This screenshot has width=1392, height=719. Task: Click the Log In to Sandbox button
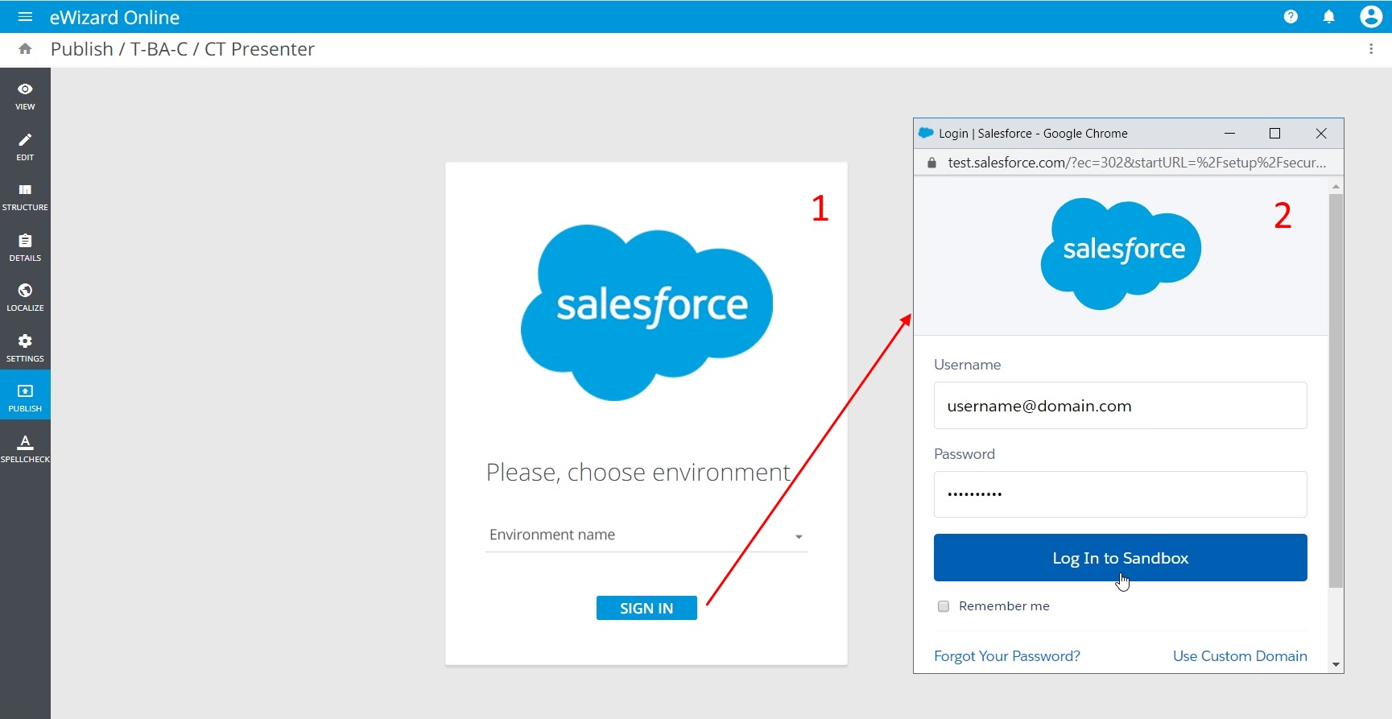pos(1120,557)
